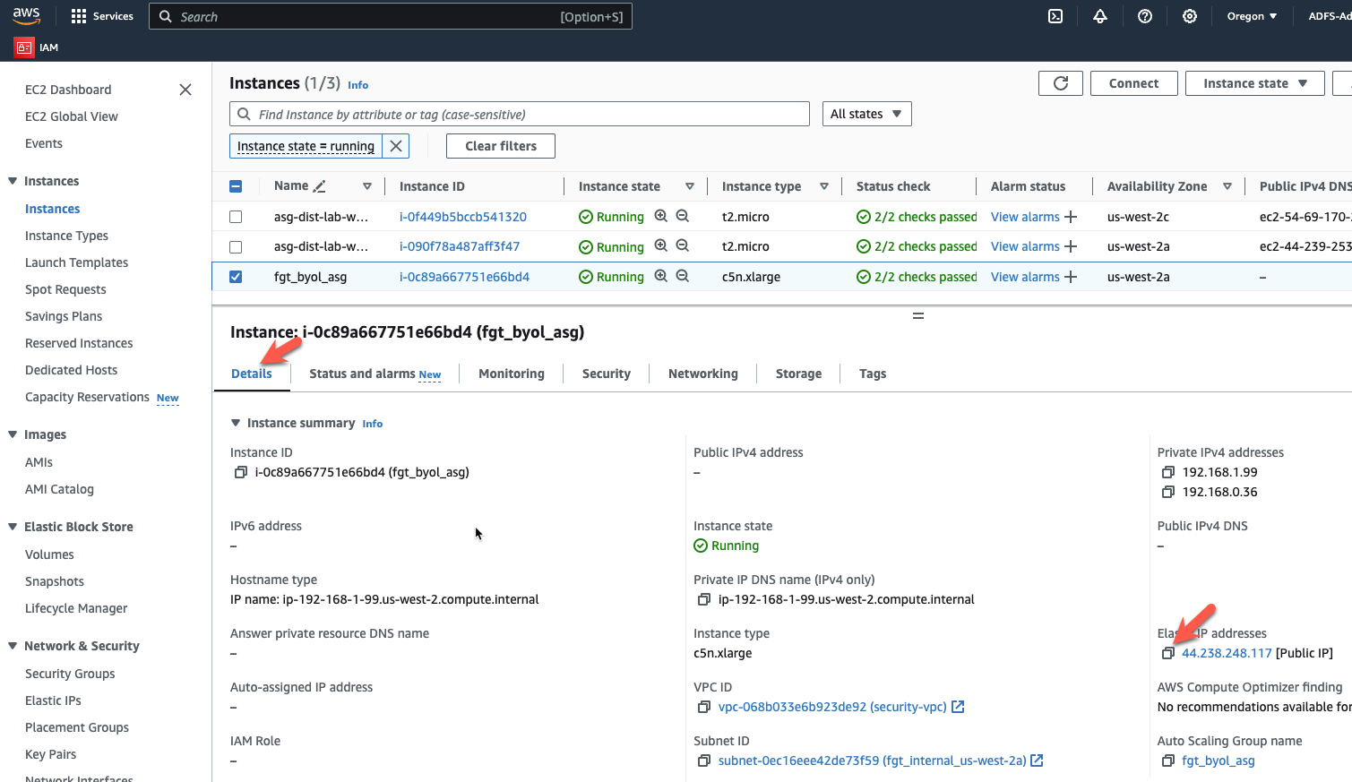1352x782 pixels.
Task: Open instance ID link i-0c89a667751e66bd4
Action: coord(464,277)
